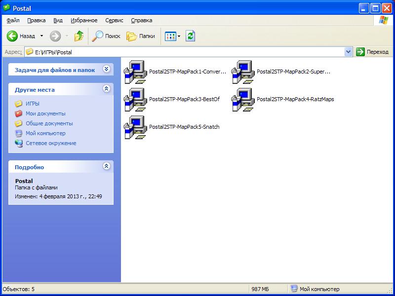Click the Мой компьютер status bar zone
Screen dimensions: 395x296
(x=315, y=289)
